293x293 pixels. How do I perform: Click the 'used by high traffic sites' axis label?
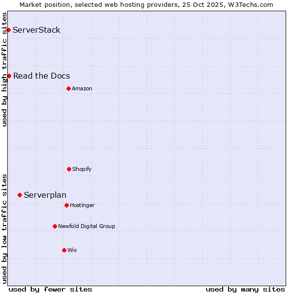[4, 69]
